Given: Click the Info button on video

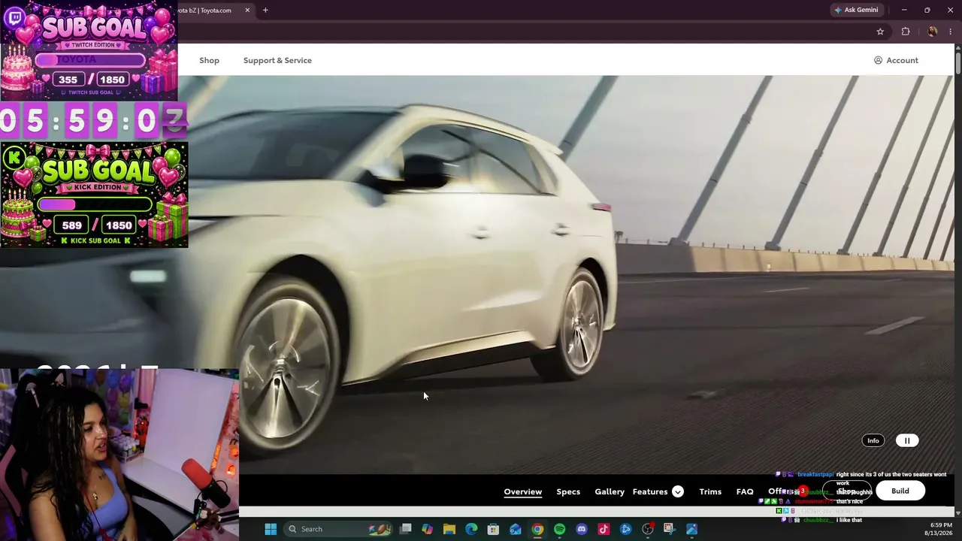Looking at the screenshot, I should 873,441.
